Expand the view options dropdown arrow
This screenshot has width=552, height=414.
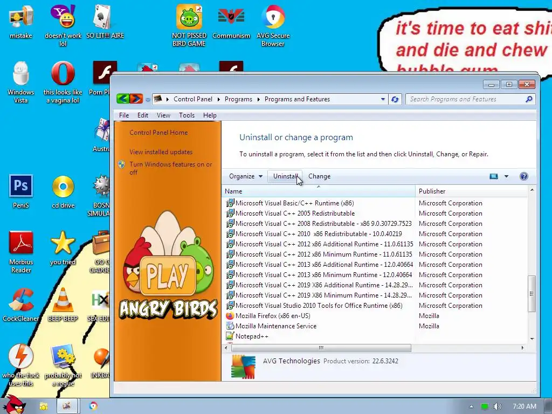pos(506,176)
